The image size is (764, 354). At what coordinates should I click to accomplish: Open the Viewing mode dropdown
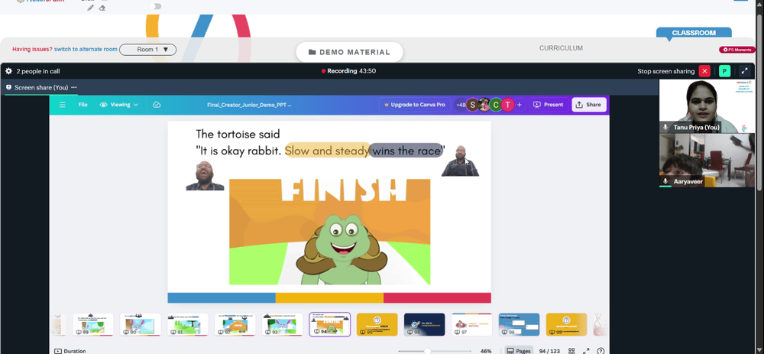[119, 105]
